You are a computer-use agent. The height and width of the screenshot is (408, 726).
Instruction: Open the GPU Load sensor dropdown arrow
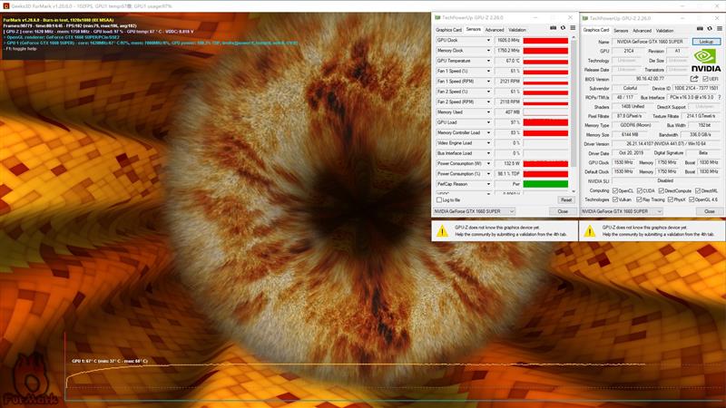(x=488, y=122)
